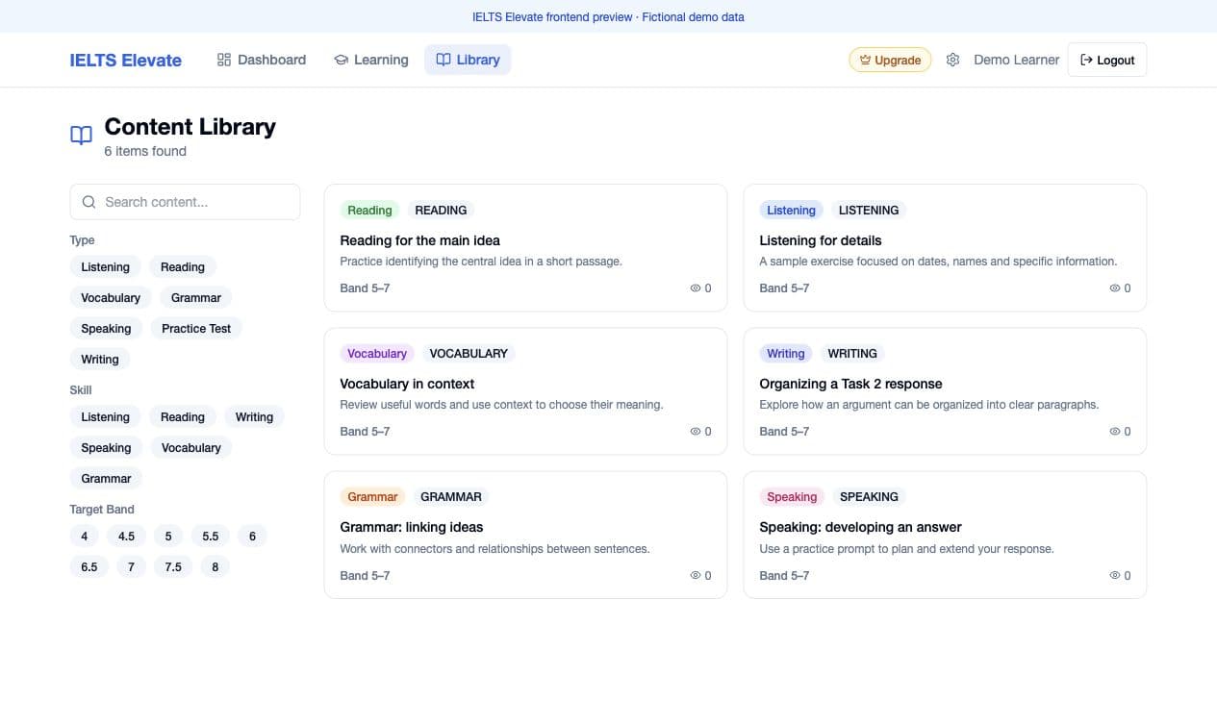Click the crown icon on Upgrade

click(x=865, y=60)
